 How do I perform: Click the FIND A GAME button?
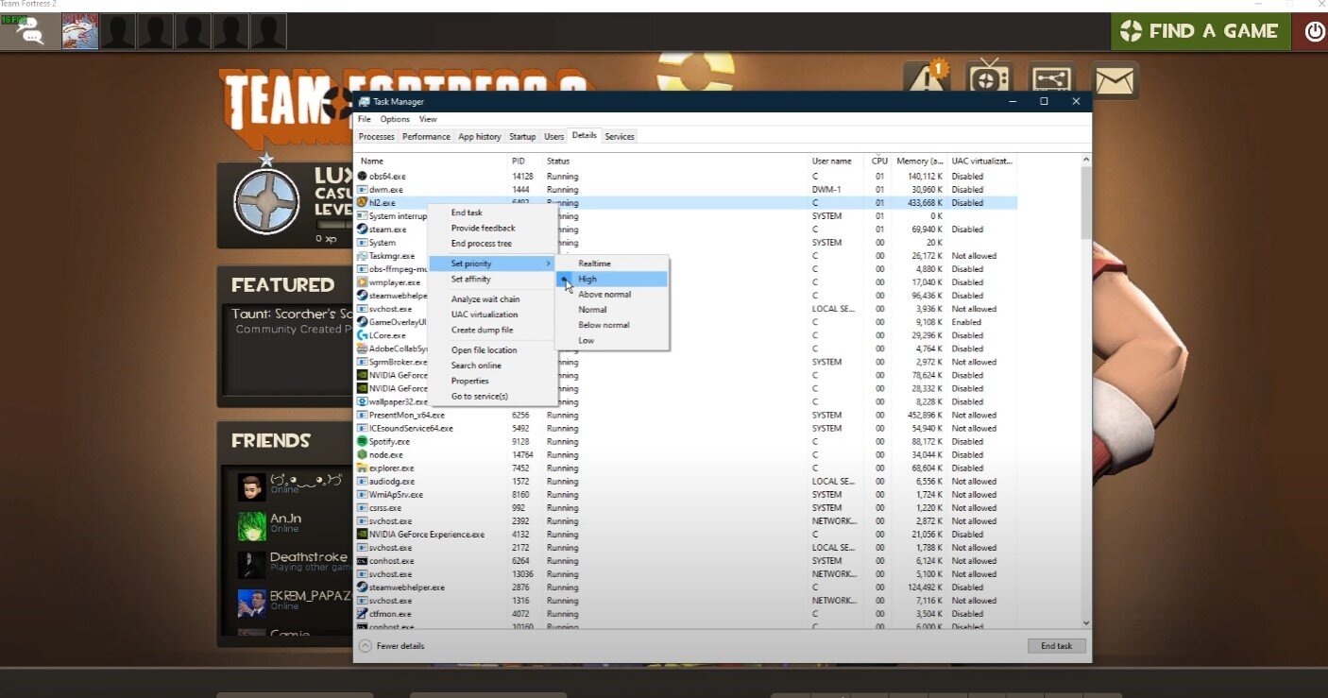1199,31
